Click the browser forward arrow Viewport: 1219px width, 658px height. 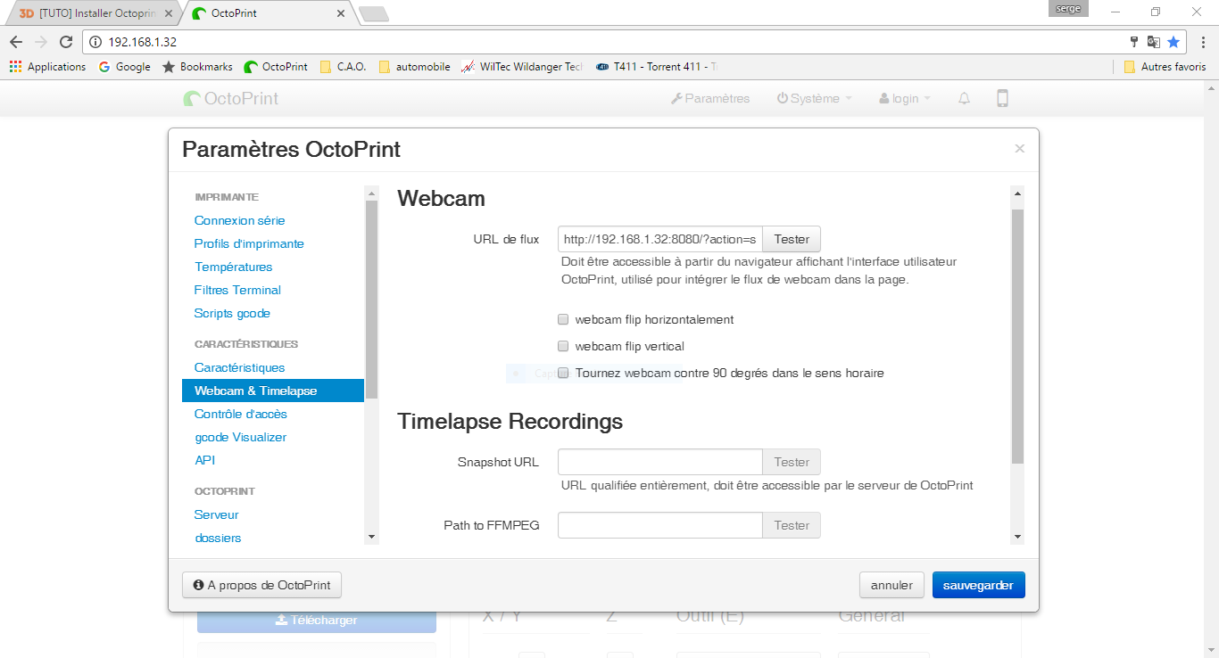click(41, 42)
